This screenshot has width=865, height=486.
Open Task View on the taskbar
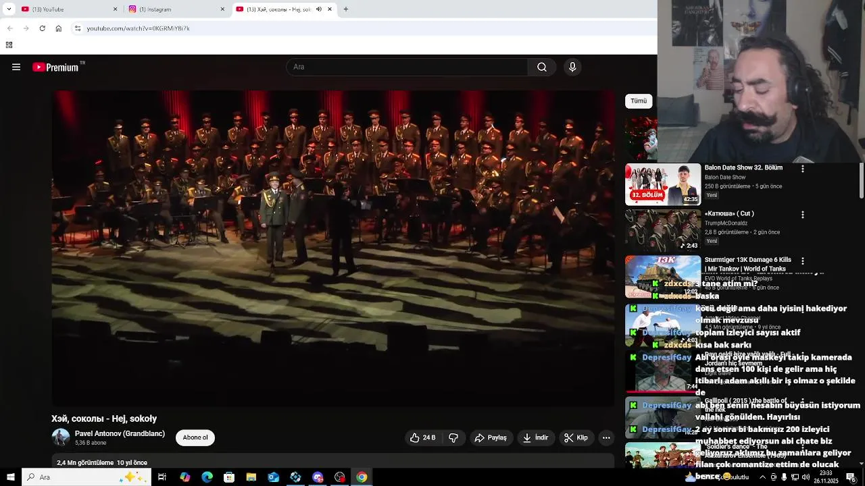(162, 477)
